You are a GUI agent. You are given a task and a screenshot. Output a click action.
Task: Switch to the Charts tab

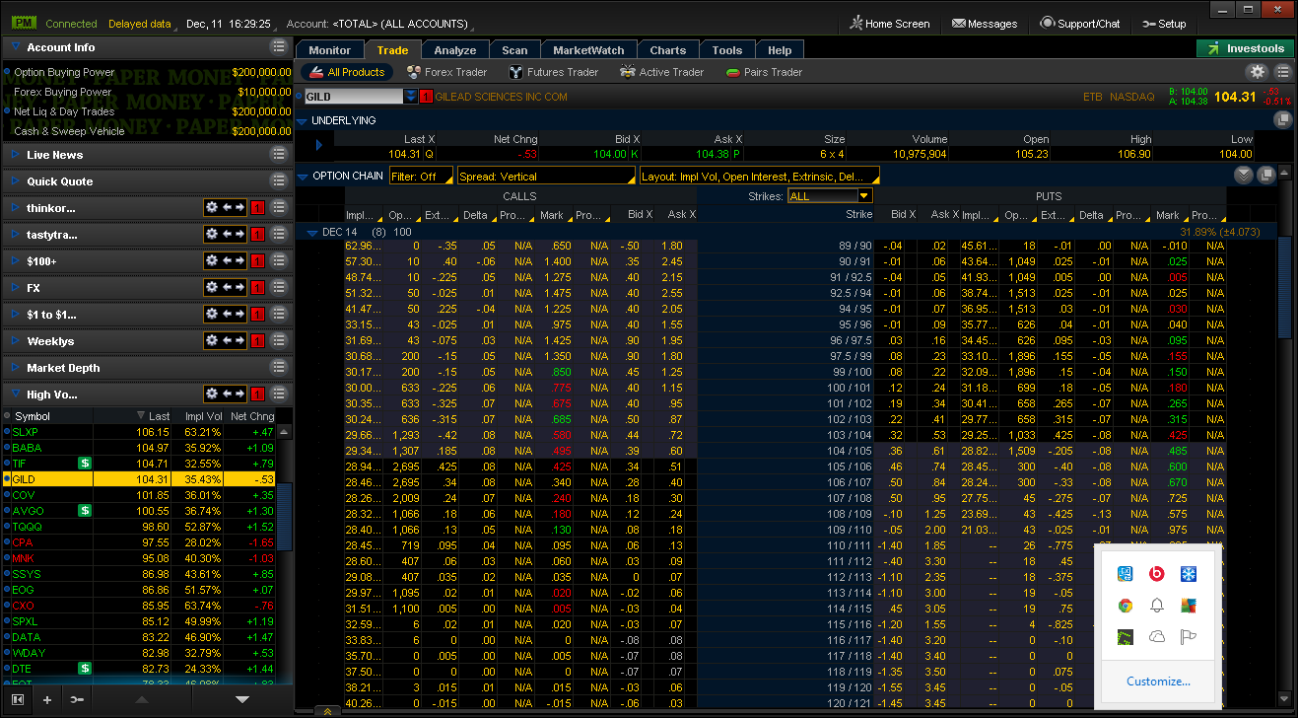pos(668,50)
